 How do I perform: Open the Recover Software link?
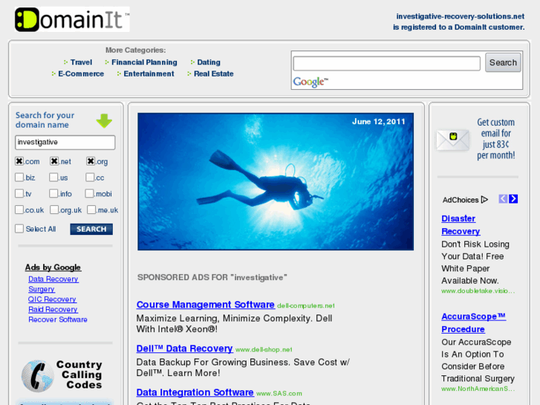coord(58,320)
